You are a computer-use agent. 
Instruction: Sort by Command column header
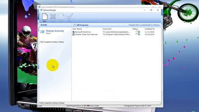[x=107, y=29]
